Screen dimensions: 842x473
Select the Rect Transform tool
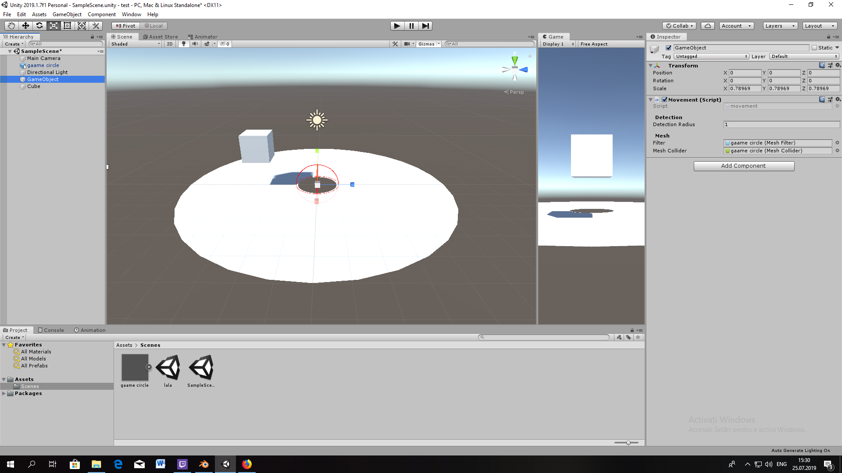pyautogui.click(x=68, y=26)
